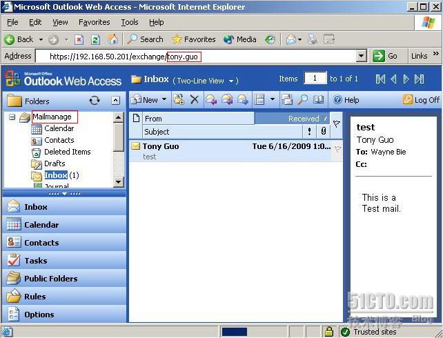Sort by the Received column header
The height and width of the screenshot is (338, 443).
pyautogui.click(x=292, y=119)
